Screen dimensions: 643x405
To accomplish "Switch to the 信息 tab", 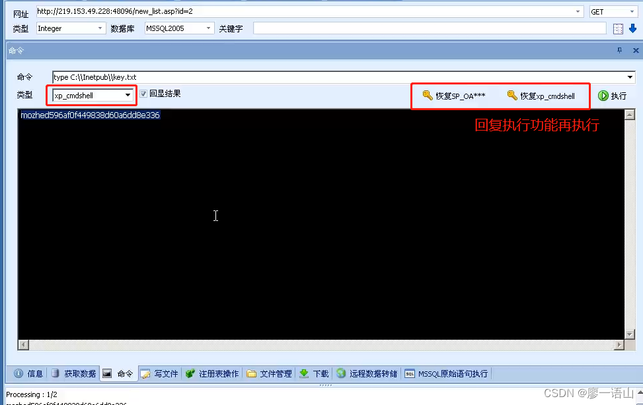I will click(x=28, y=373).
